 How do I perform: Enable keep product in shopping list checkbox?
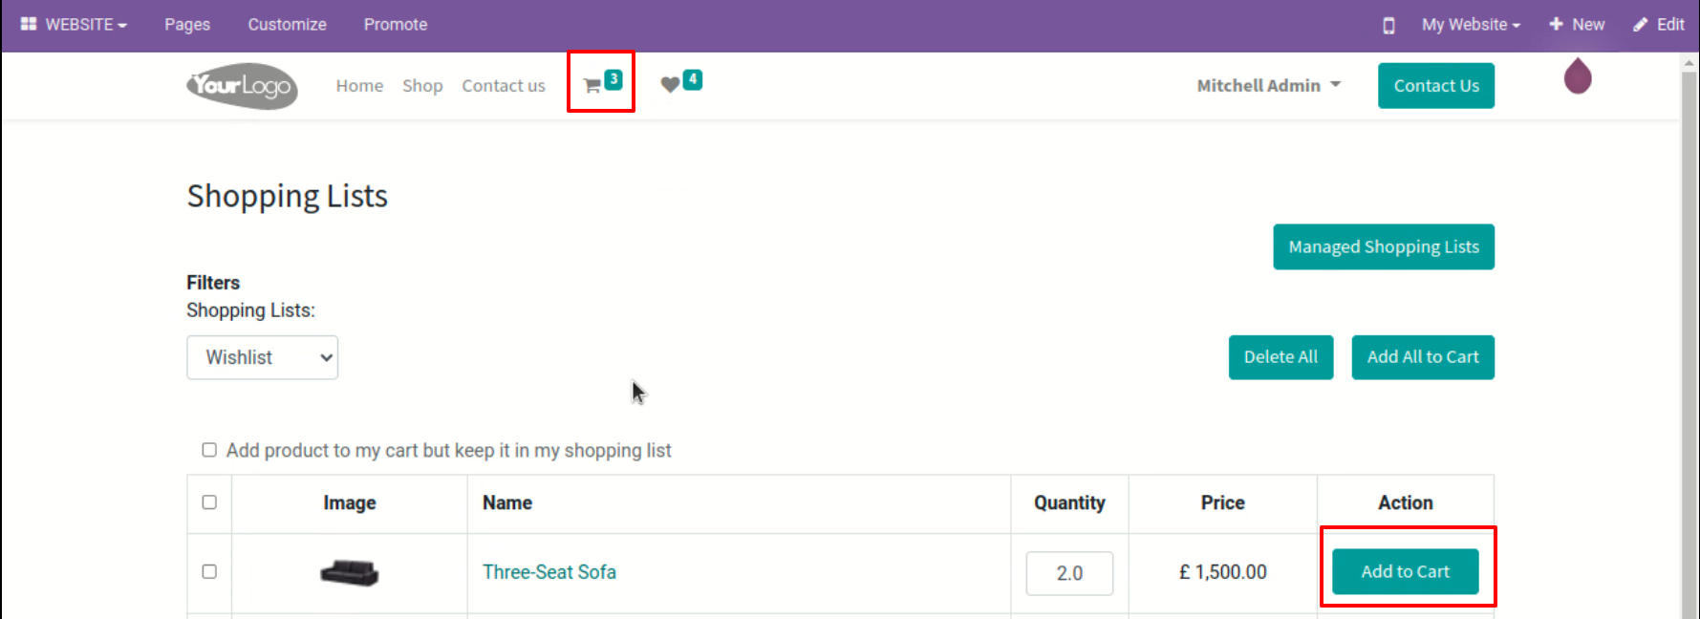pyautogui.click(x=209, y=450)
